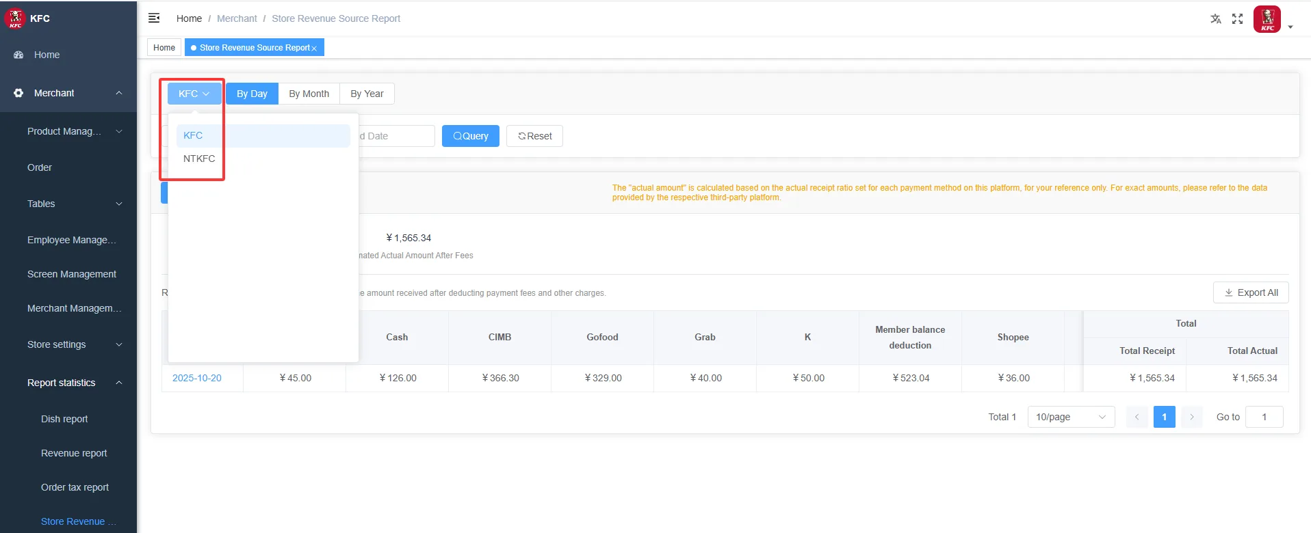Viewport: 1311px width, 533px height.
Task: Collapse the Merchant sidebar section
Action: [x=68, y=93]
